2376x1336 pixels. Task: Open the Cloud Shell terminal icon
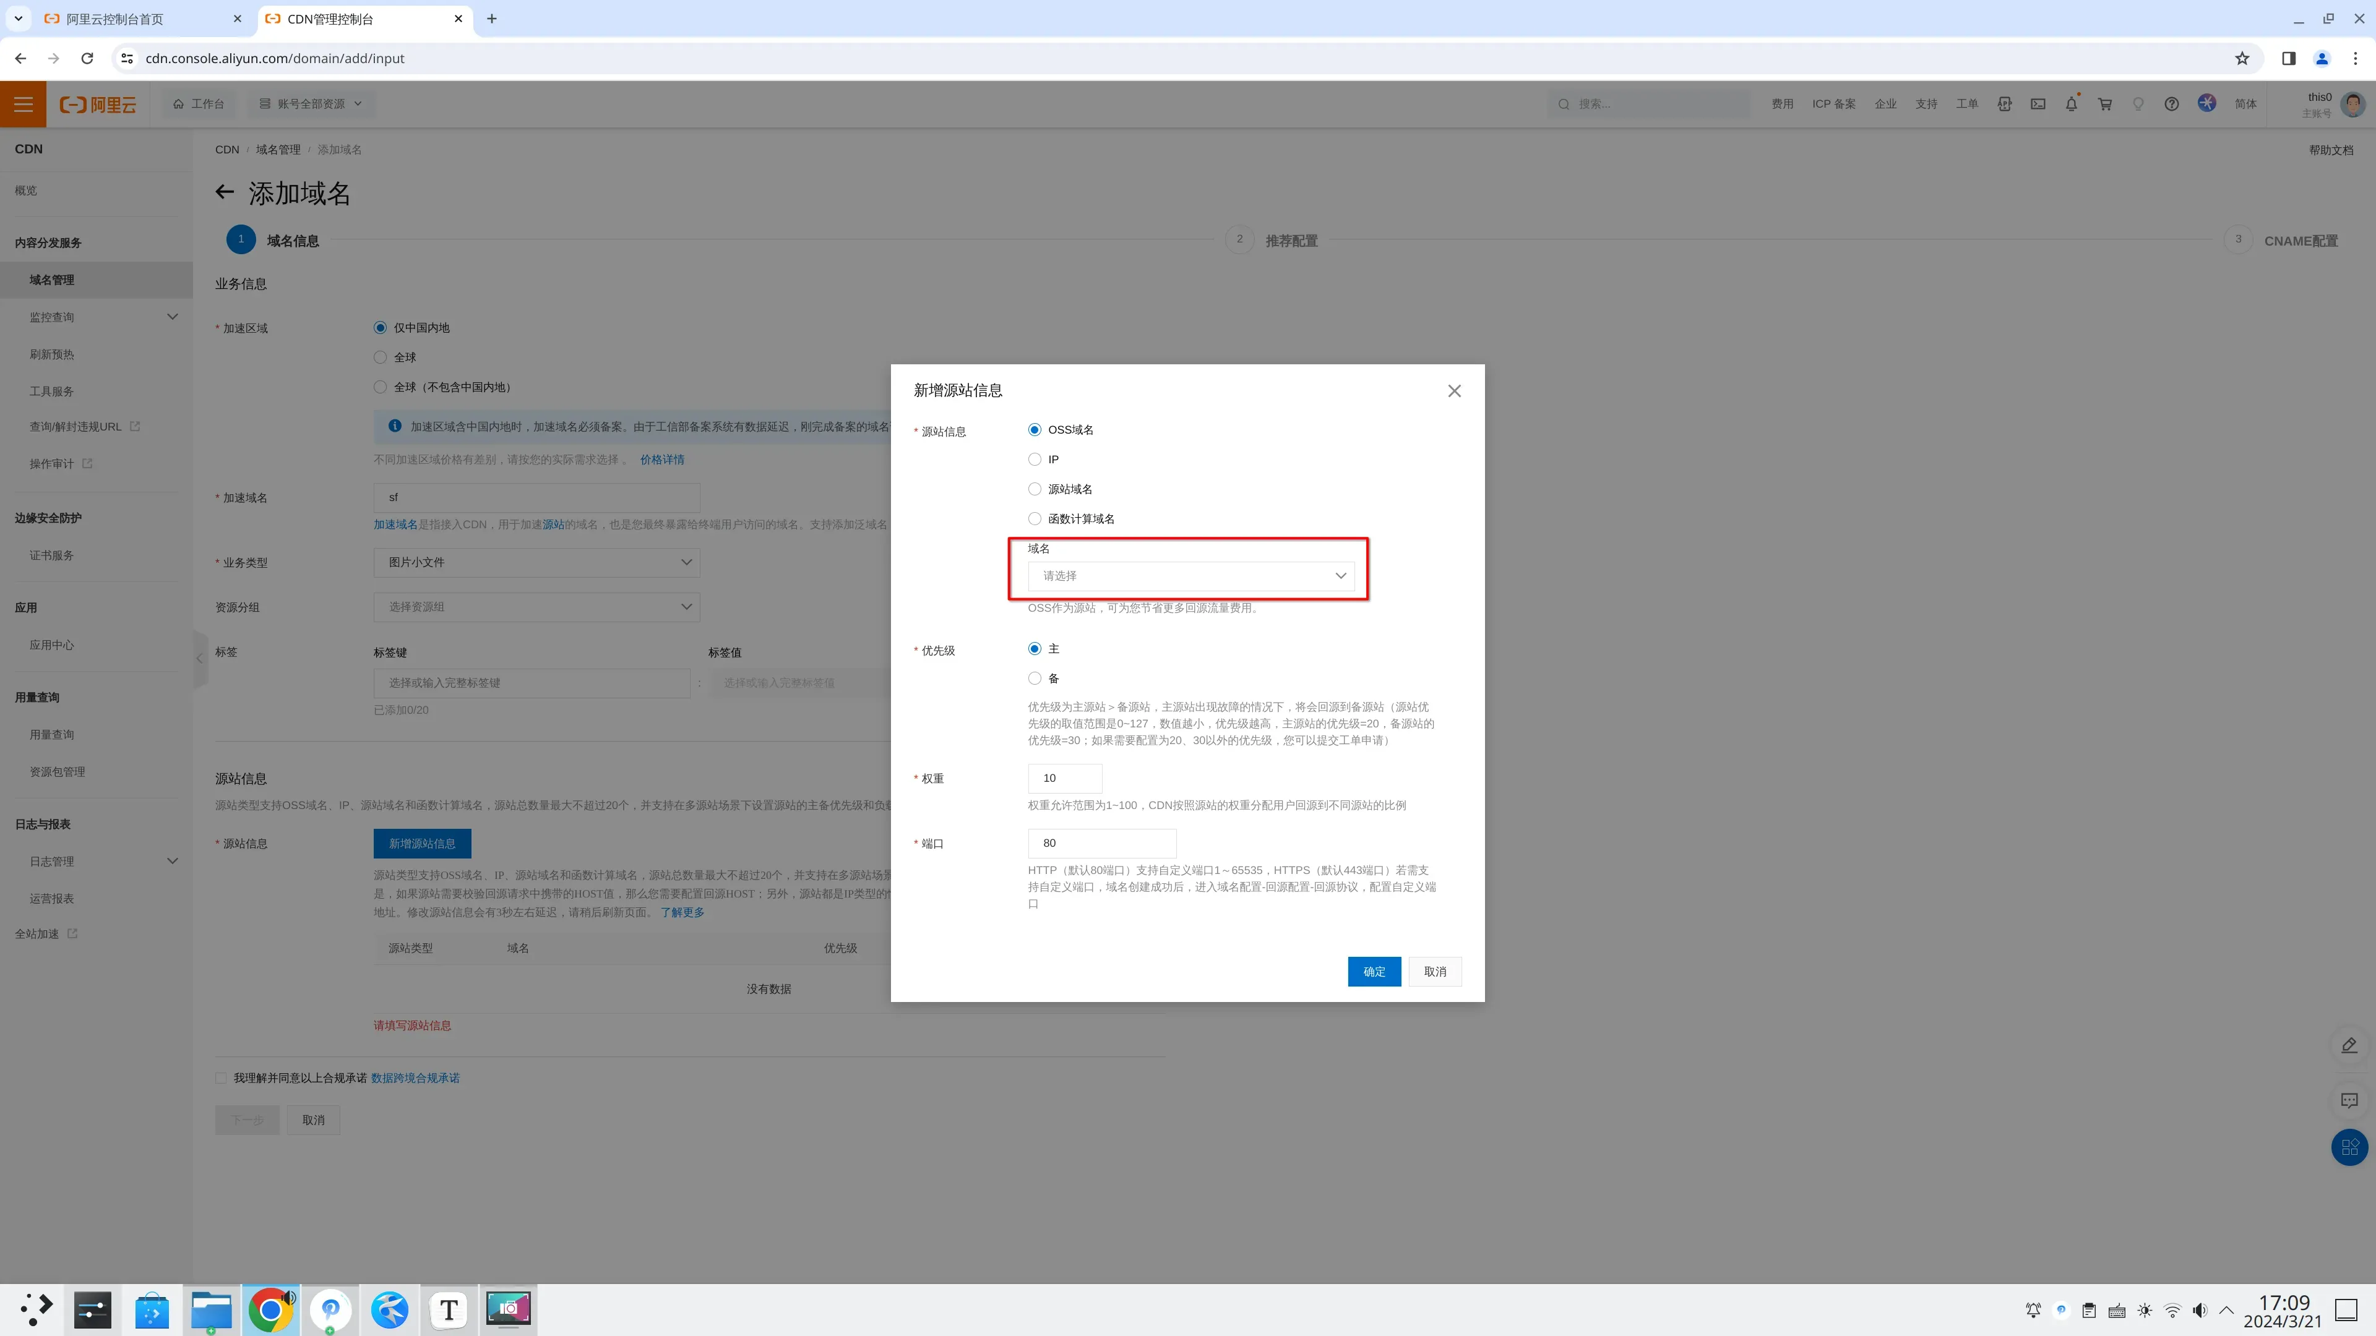2038,104
